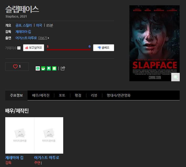186x167 pixels.
Task: Vote 글쎄요 thumbs down button
Action: coord(104,48)
